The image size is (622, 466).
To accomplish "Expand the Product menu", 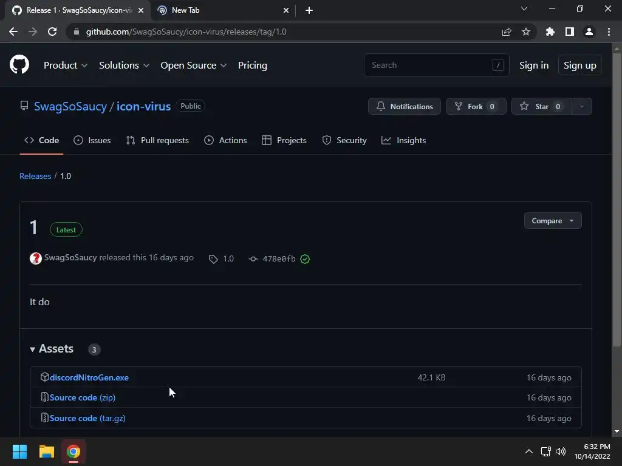I will pyautogui.click(x=66, y=66).
